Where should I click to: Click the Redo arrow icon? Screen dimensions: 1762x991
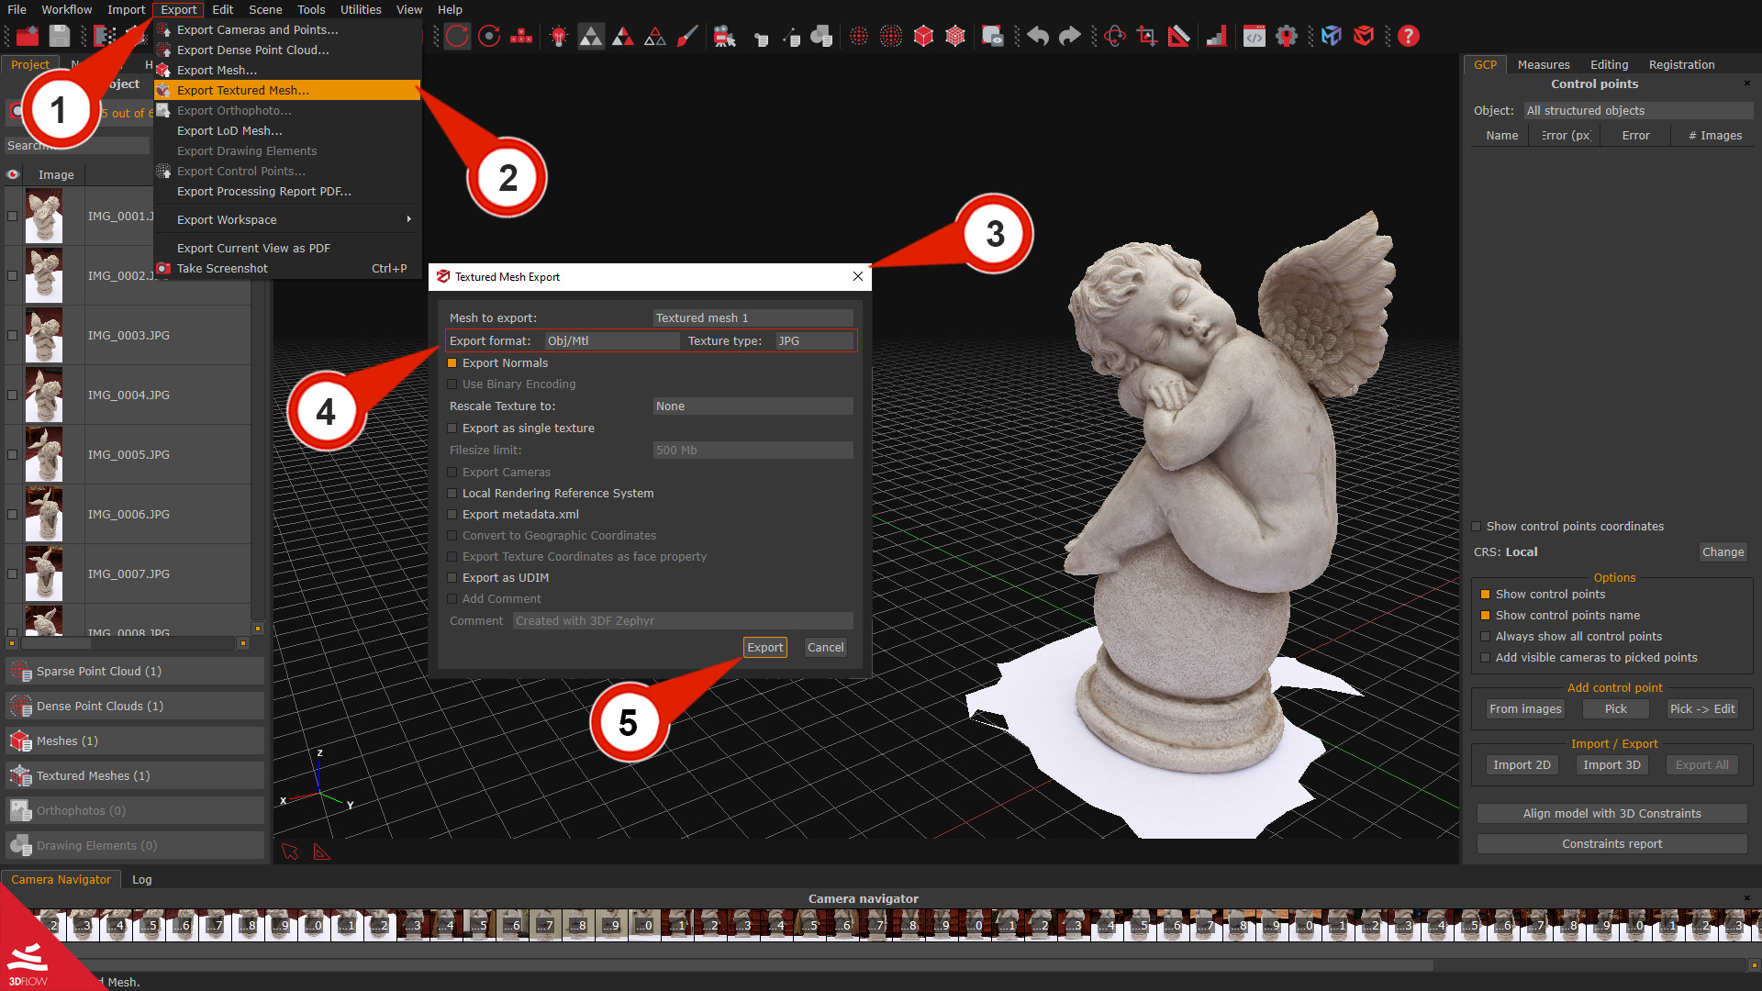pos(1070,36)
